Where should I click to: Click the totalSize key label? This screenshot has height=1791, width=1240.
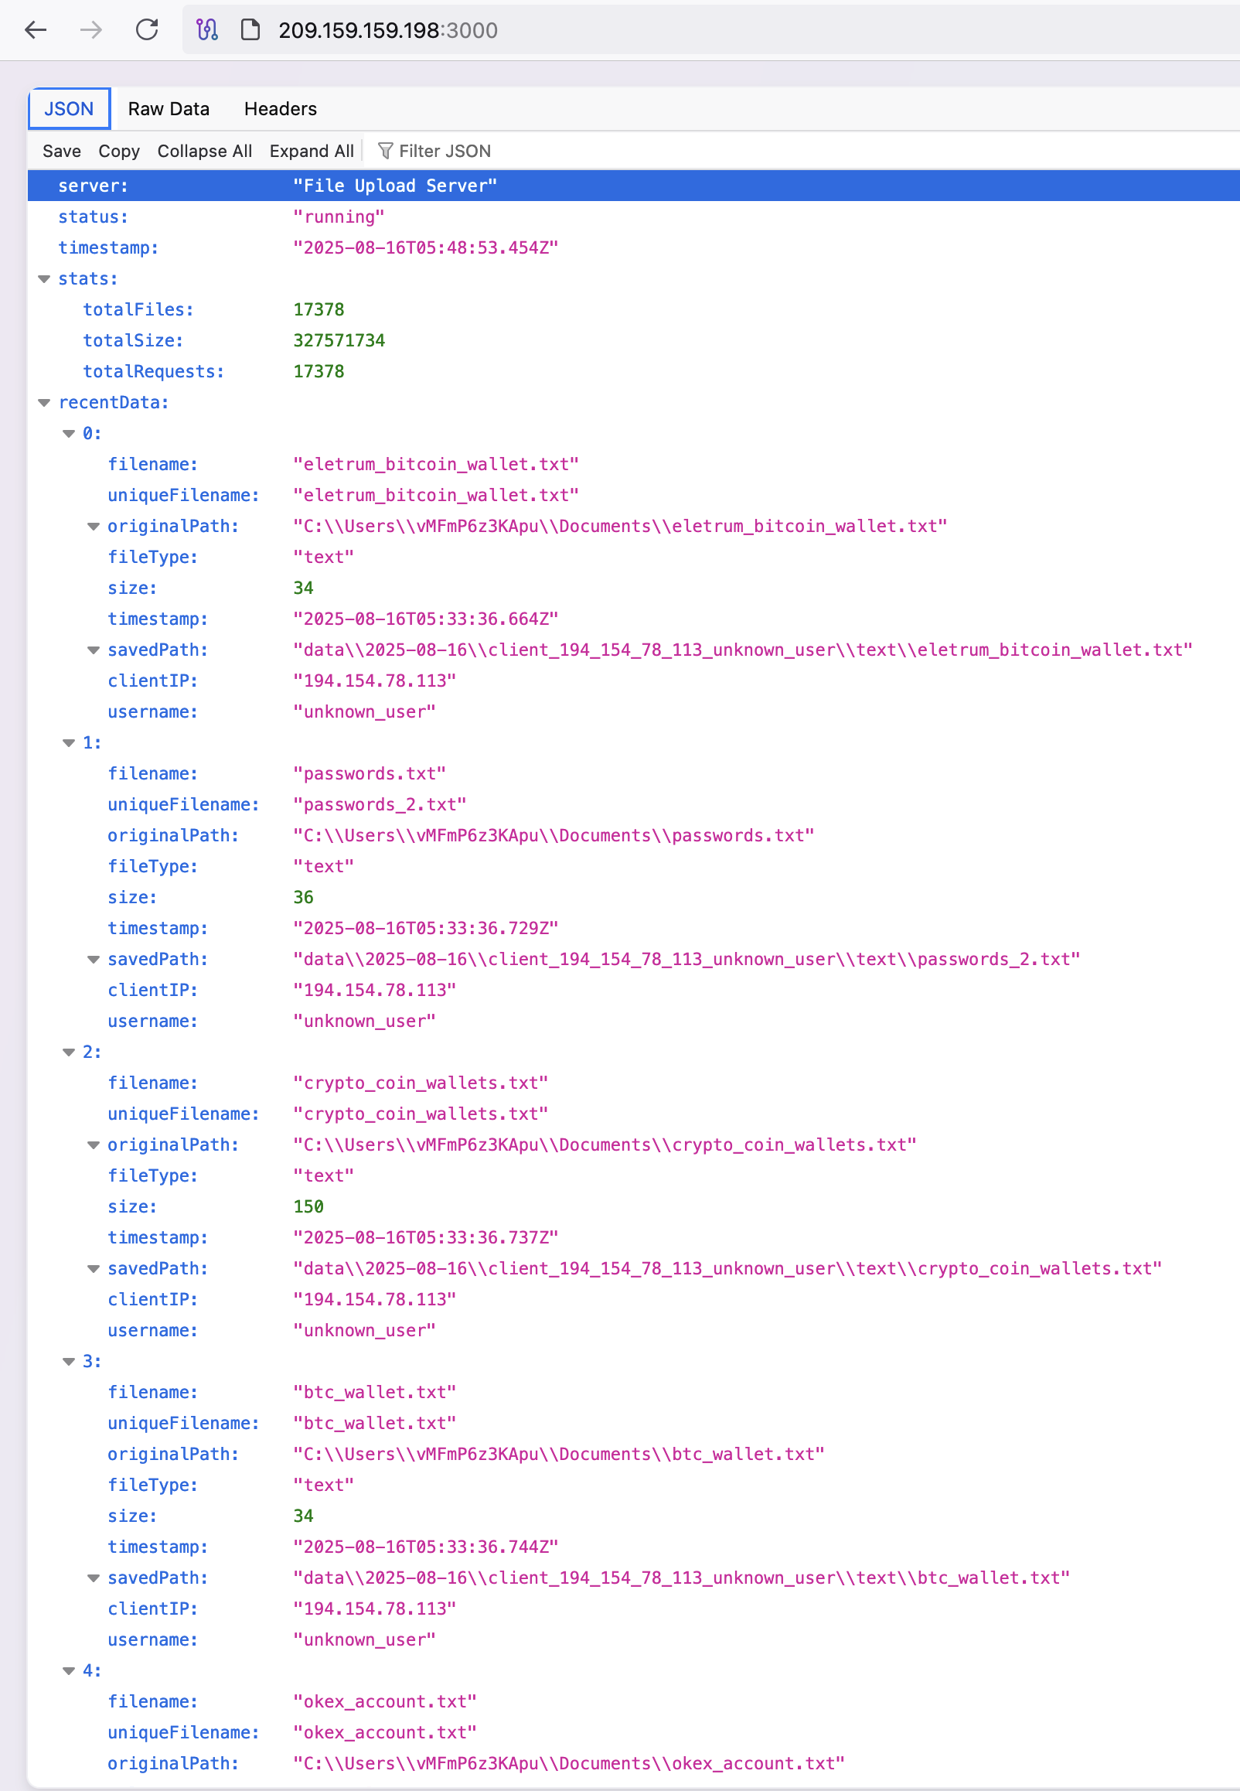tap(133, 340)
